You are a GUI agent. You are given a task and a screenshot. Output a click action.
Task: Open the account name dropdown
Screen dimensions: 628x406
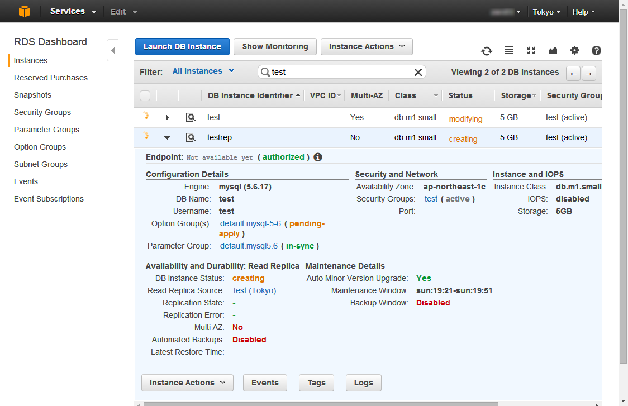coord(506,12)
